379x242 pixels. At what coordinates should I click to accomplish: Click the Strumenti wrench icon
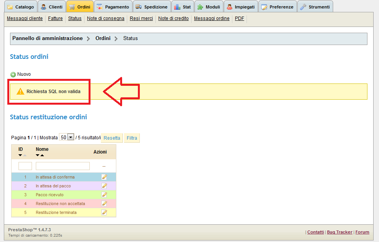303,7
